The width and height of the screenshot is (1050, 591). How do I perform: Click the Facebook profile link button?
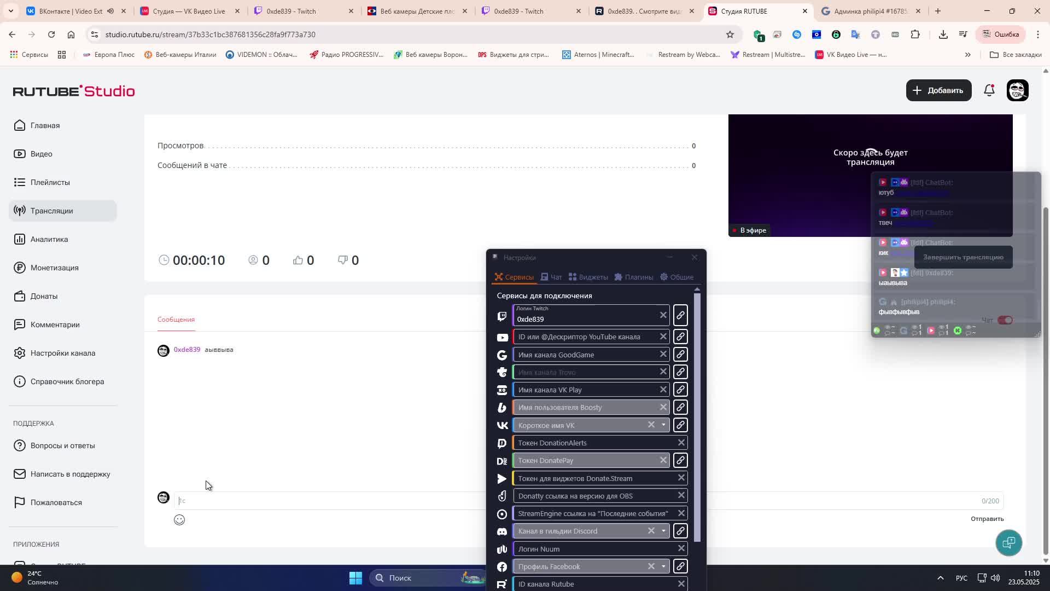coord(680,566)
